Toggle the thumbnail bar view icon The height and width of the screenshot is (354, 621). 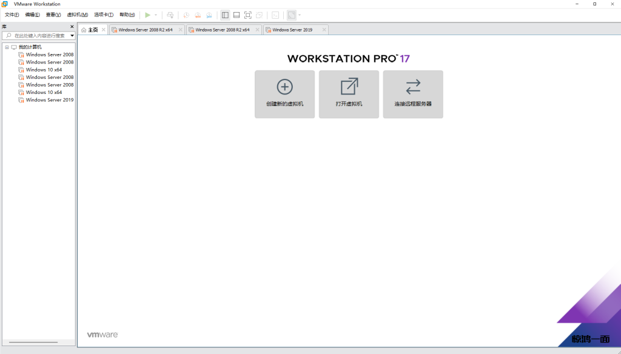point(237,15)
